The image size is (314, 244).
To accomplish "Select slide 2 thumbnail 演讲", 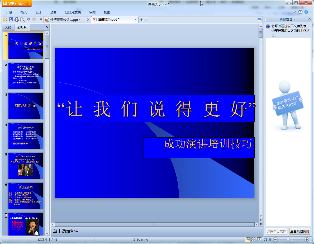I will (x=25, y=76).
